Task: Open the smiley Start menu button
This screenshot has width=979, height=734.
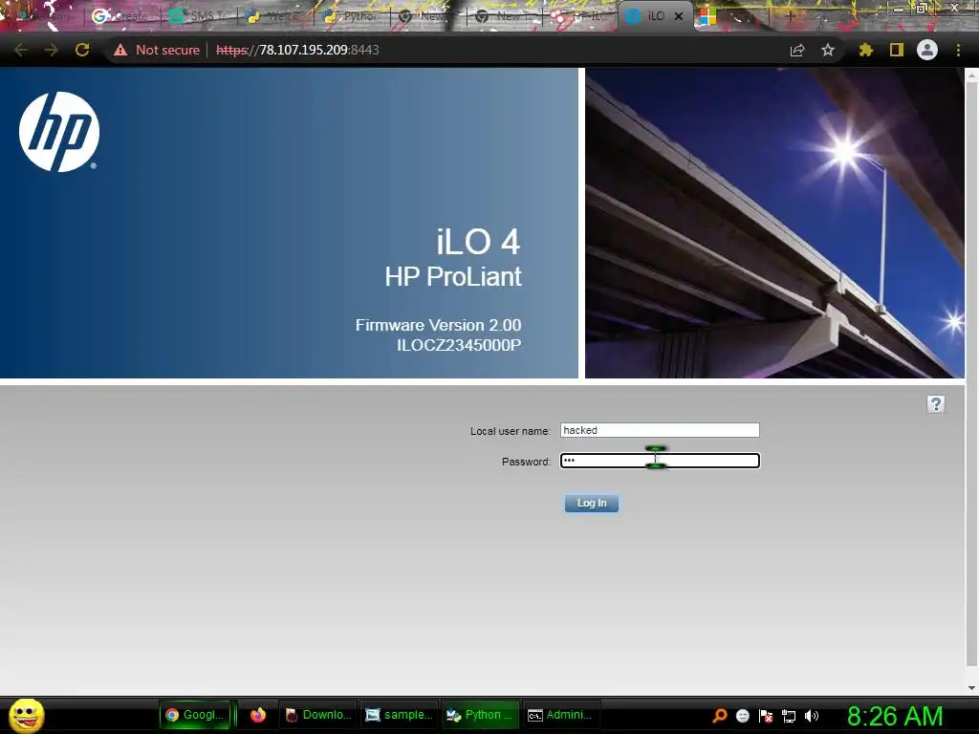Action: pos(27,715)
